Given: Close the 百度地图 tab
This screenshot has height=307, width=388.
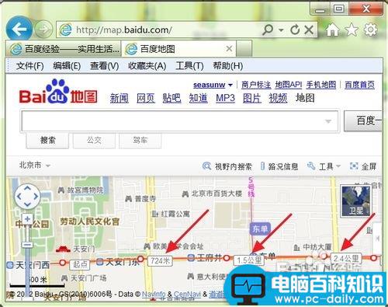Looking at the screenshot, I should click(229, 48).
